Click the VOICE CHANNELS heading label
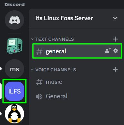Screen dimensions: 124x125 point(56,70)
